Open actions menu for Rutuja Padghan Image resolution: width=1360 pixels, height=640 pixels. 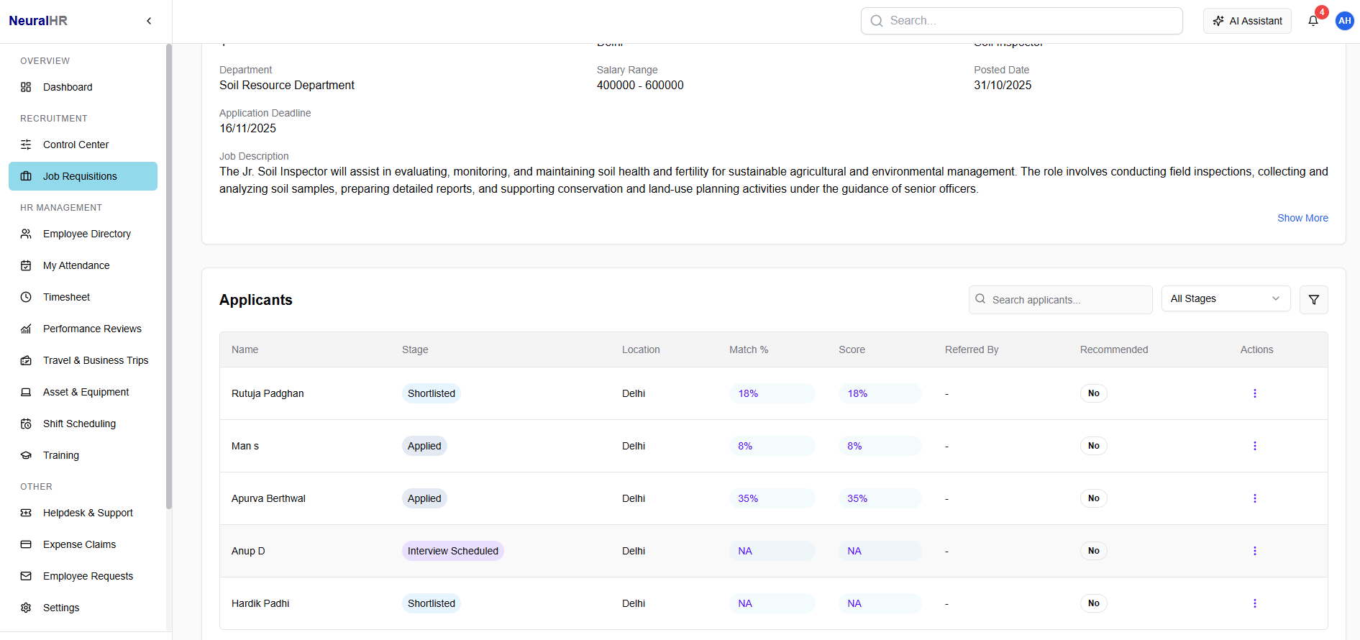(1254, 393)
